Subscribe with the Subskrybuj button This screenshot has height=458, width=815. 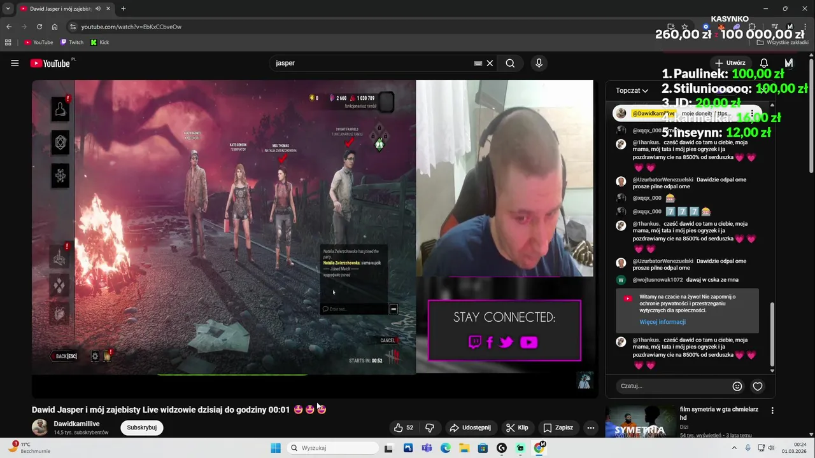[142, 427]
